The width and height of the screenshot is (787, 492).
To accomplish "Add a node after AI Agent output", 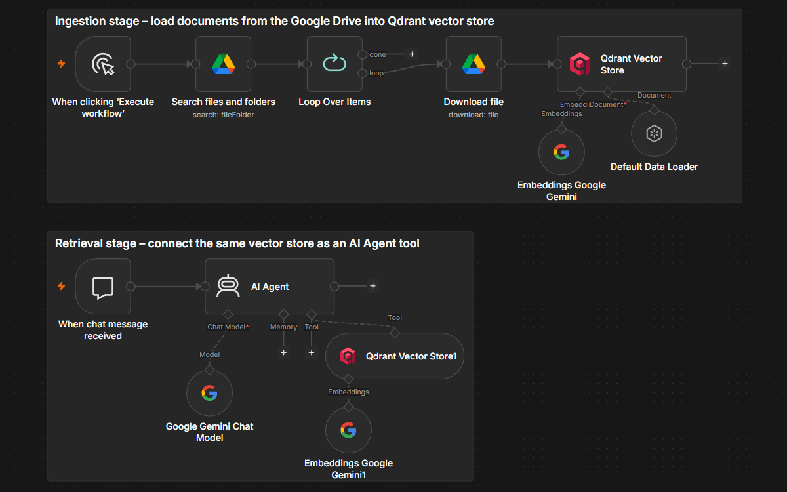I will click(373, 286).
